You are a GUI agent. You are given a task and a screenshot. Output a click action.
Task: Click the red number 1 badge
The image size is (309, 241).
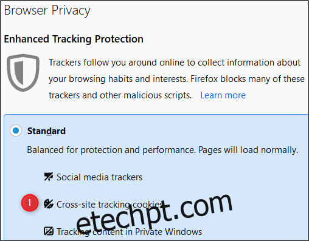pos(30,203)
